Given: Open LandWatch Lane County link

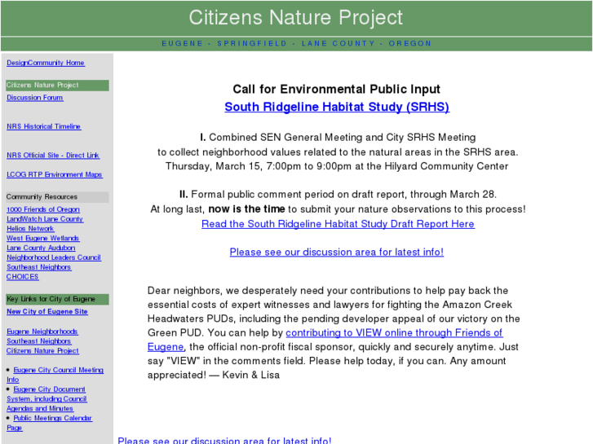Looking at the screenshot, I should (x=45, y=219).
